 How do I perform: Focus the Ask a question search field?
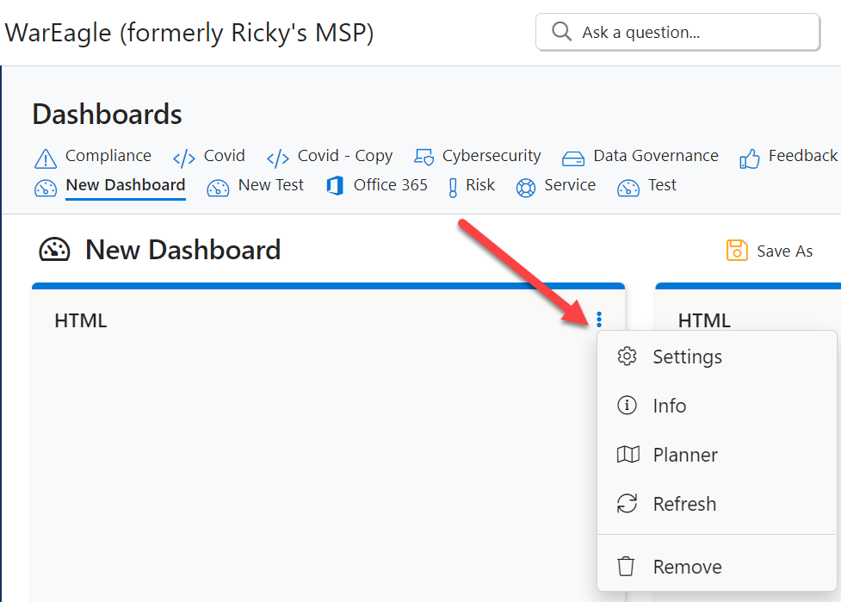pyautogui.click(x=678, y=32)
